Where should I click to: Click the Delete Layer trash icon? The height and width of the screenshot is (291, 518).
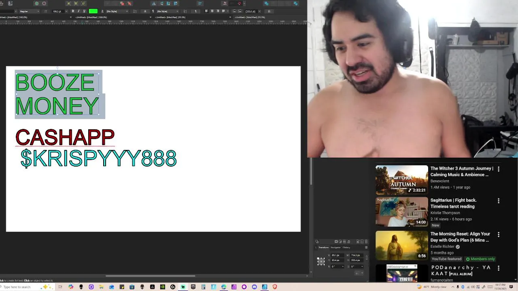[x=366, y=242]
